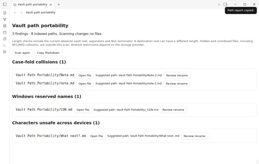This screenshot has height=164, width=259.
Task: Open file for Note.md (capital N)
Action: [85, 75]
